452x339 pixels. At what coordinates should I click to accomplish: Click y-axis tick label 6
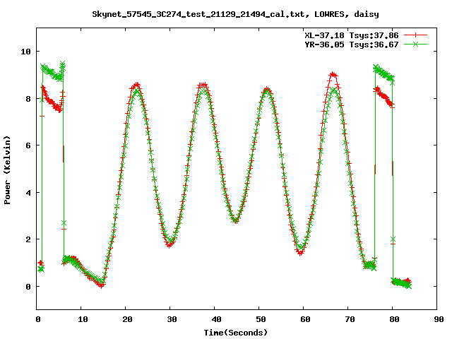pyautogui.click(x=28, y=145)
